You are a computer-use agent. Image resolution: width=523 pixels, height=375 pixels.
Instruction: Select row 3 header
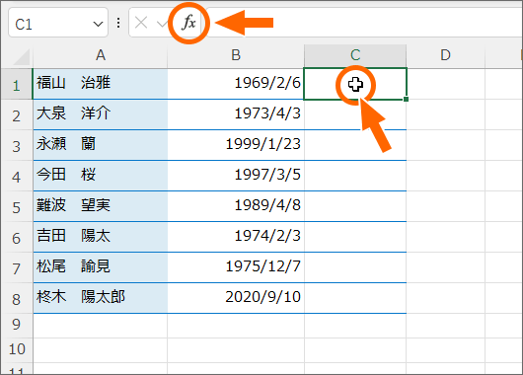[x=17, y=145]
